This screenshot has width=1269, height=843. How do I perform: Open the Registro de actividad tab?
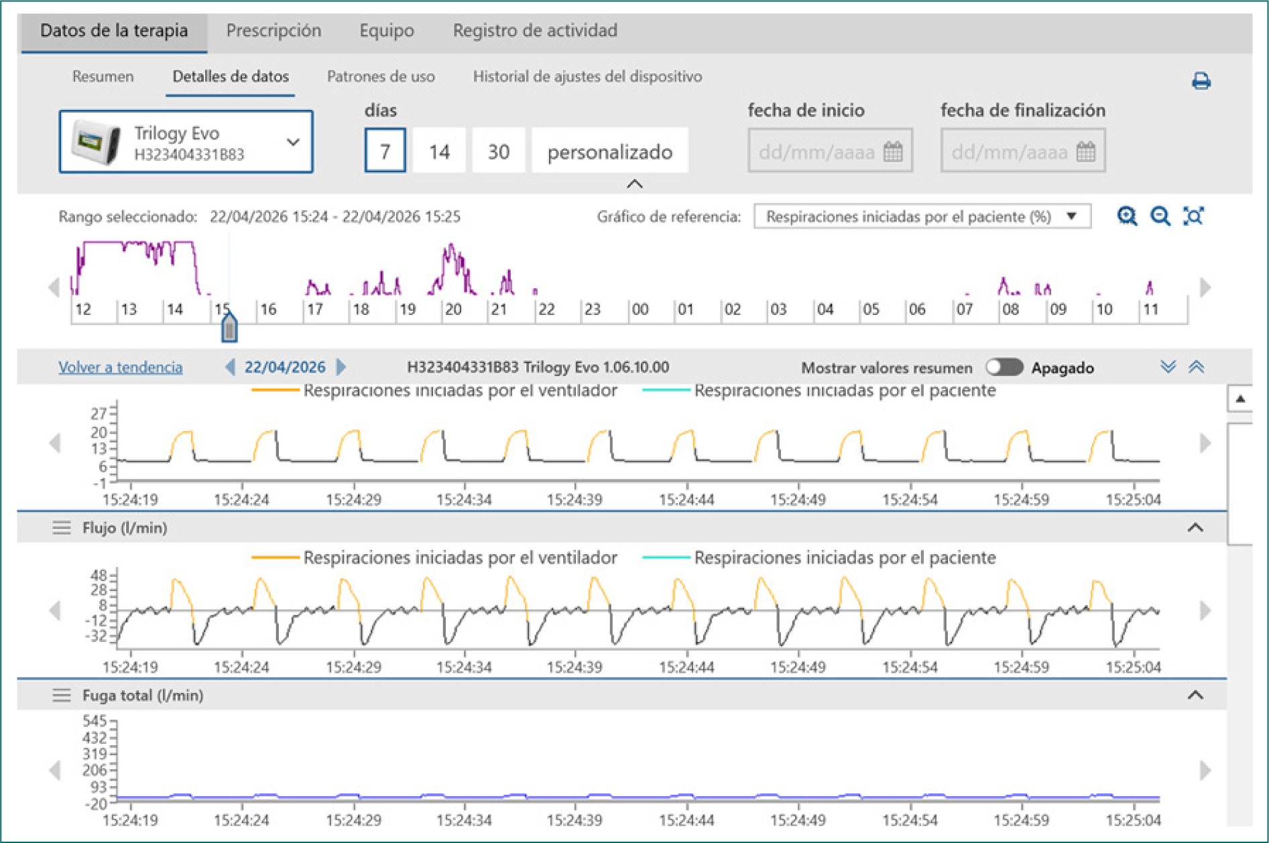pyautogui.click(x=535, y=30)
